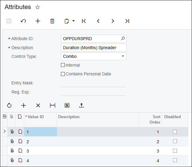Toggle Disabled checkbox for value 4

(x=175, y=160)
